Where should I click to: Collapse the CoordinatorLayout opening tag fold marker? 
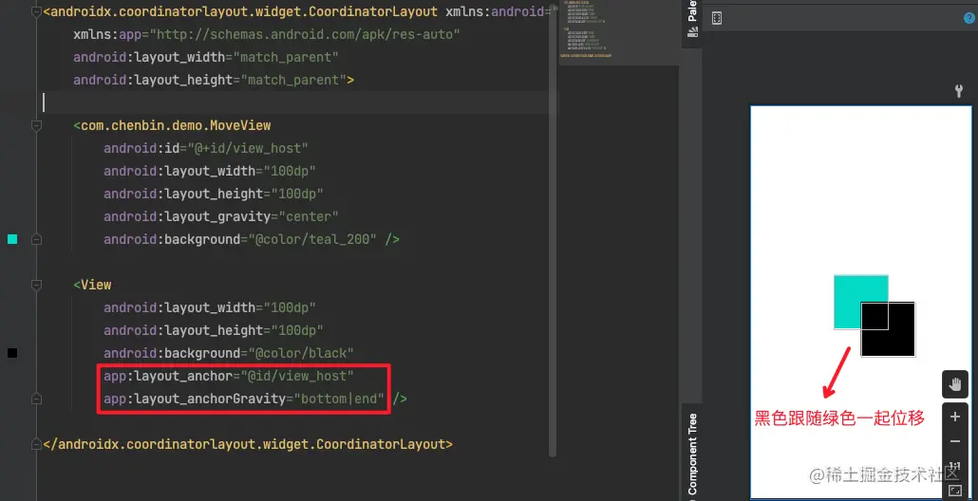[x=37, y=11]
